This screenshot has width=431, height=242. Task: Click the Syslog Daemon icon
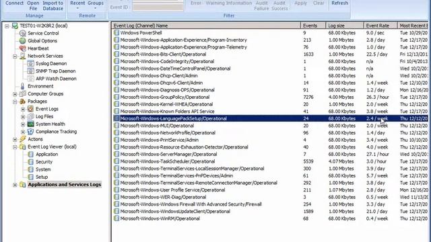click(x=30, y=63)
